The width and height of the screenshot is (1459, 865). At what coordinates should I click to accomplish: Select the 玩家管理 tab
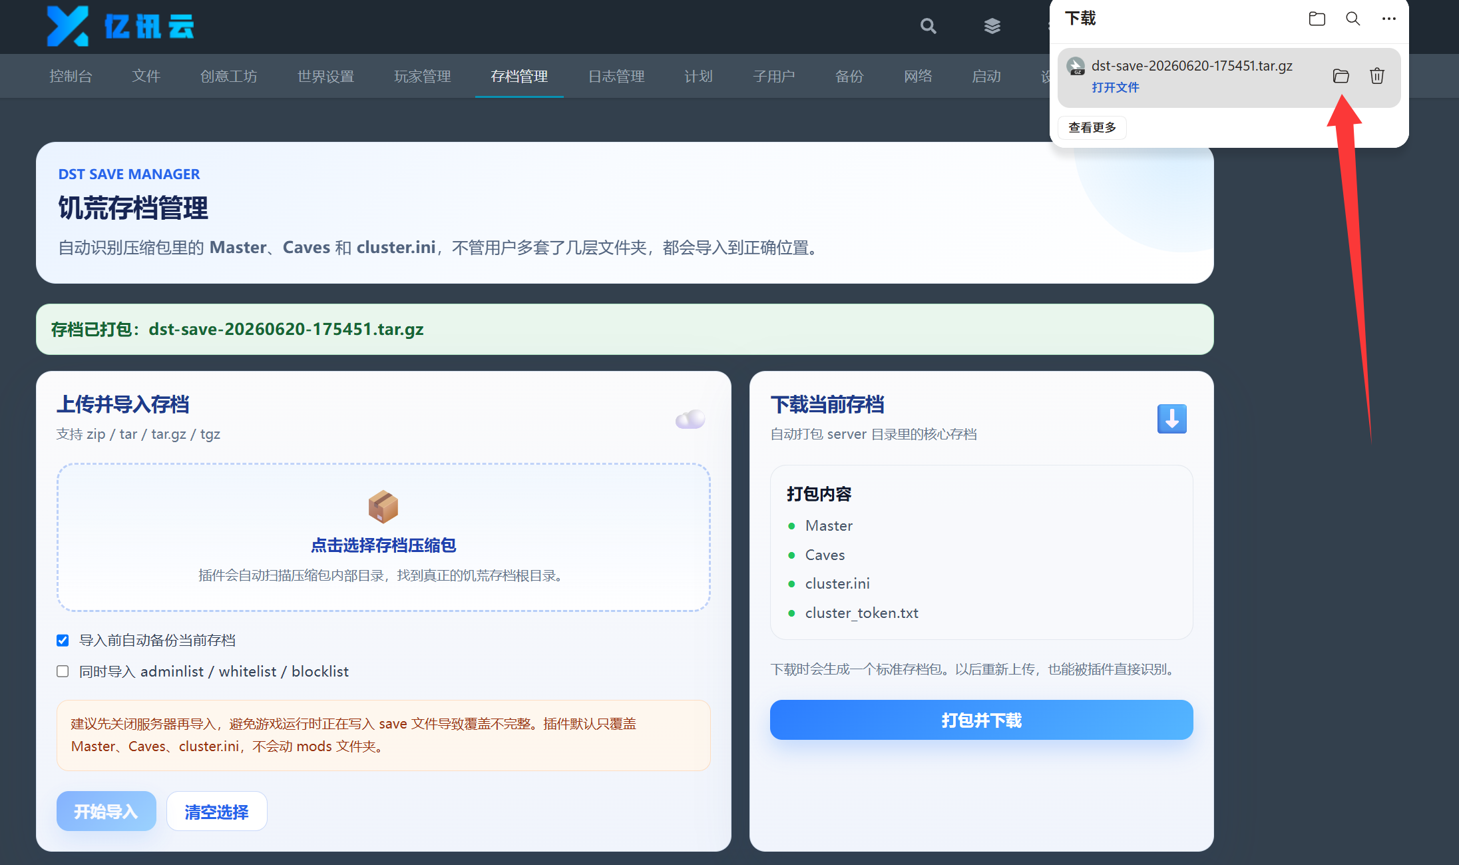point(422,77)
